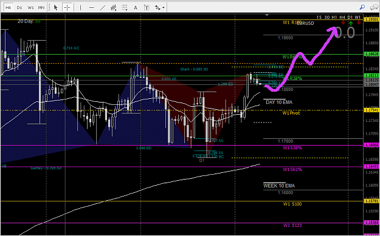The height and width of the screenshot is (236, 380).
Task: Switch chart to the W1 timeframe
Action: point(30,8)
